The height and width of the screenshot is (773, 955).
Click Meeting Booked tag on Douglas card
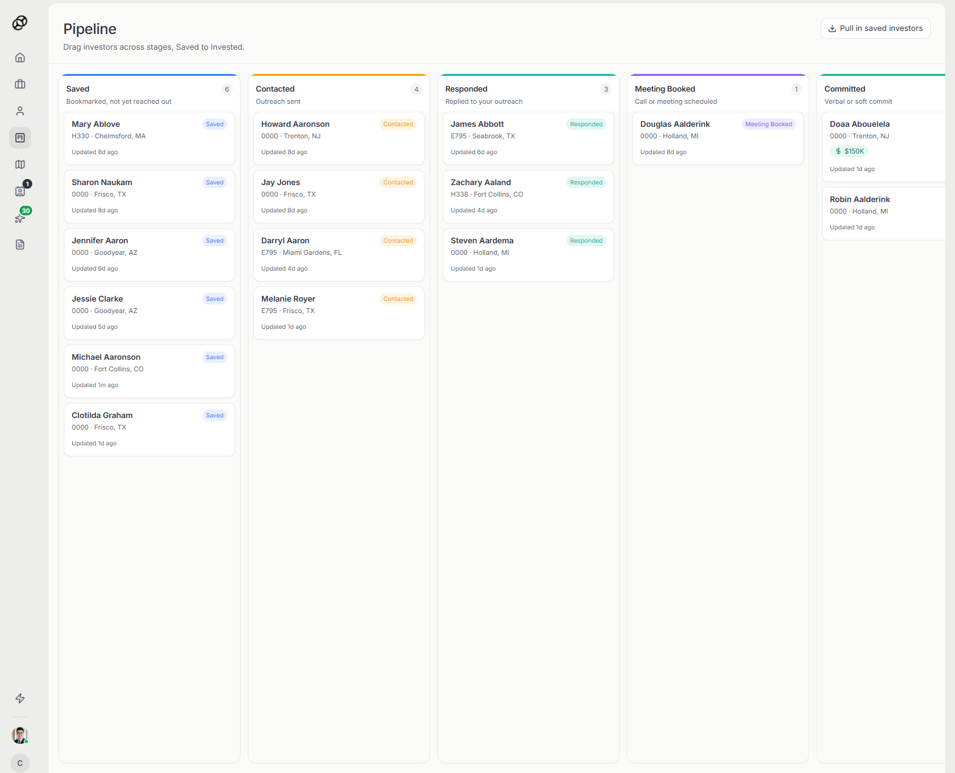[768, 124]
